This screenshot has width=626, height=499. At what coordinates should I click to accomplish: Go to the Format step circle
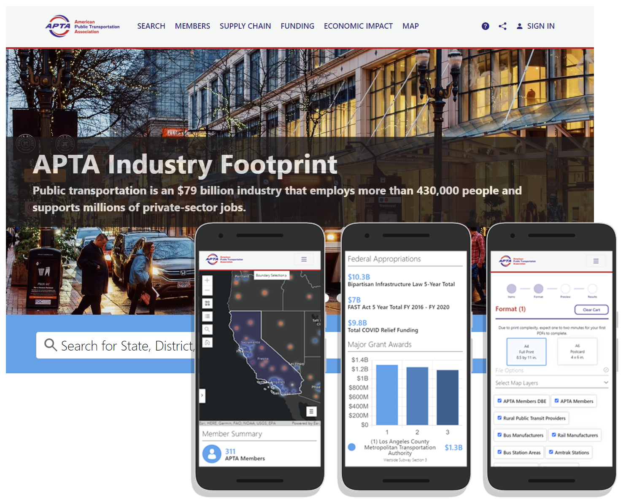tap(539, 289)
